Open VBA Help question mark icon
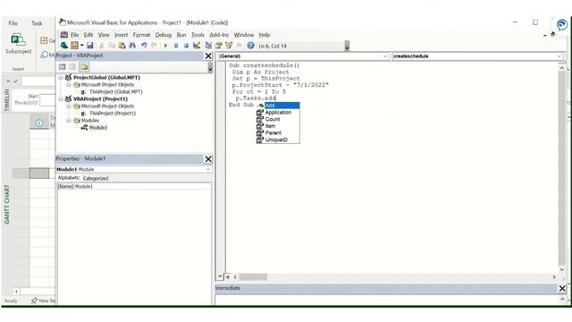 coord(250,46)
